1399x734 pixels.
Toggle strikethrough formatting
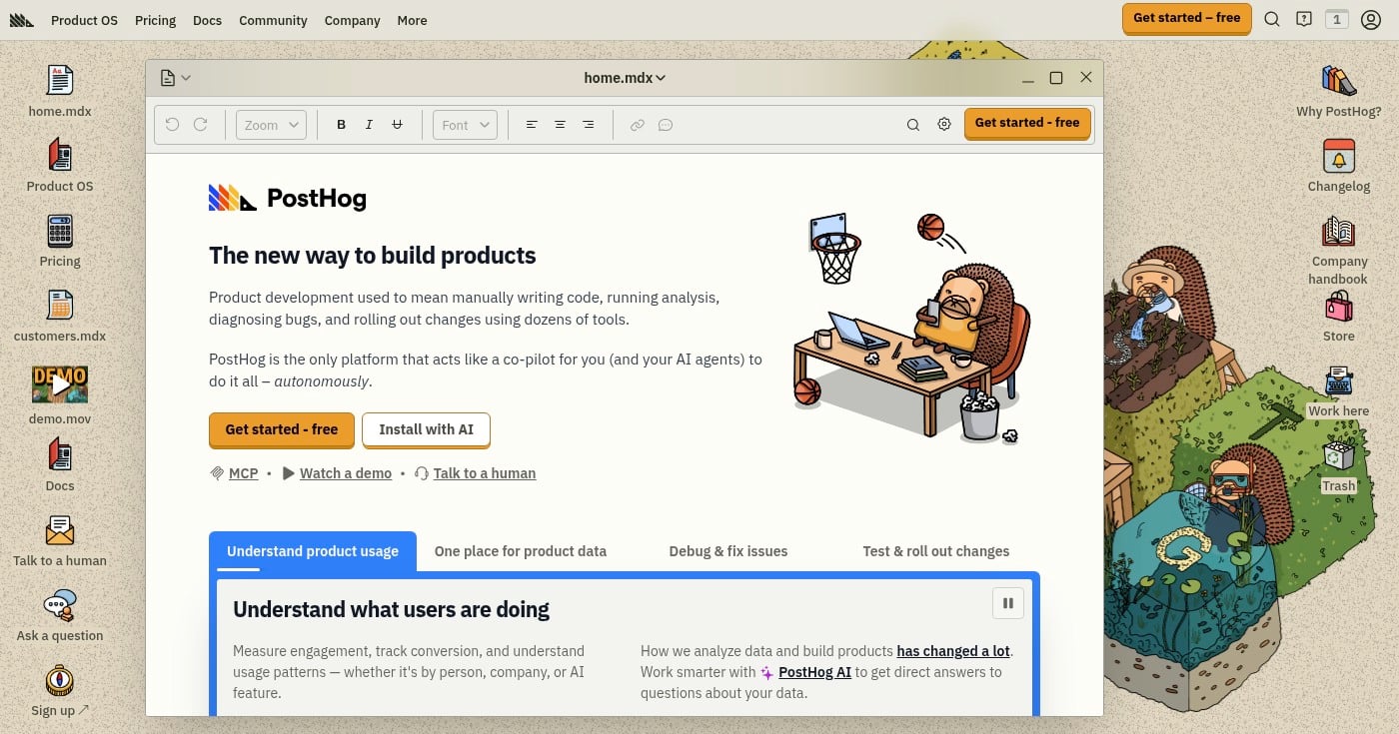click(x=397, y=125)
